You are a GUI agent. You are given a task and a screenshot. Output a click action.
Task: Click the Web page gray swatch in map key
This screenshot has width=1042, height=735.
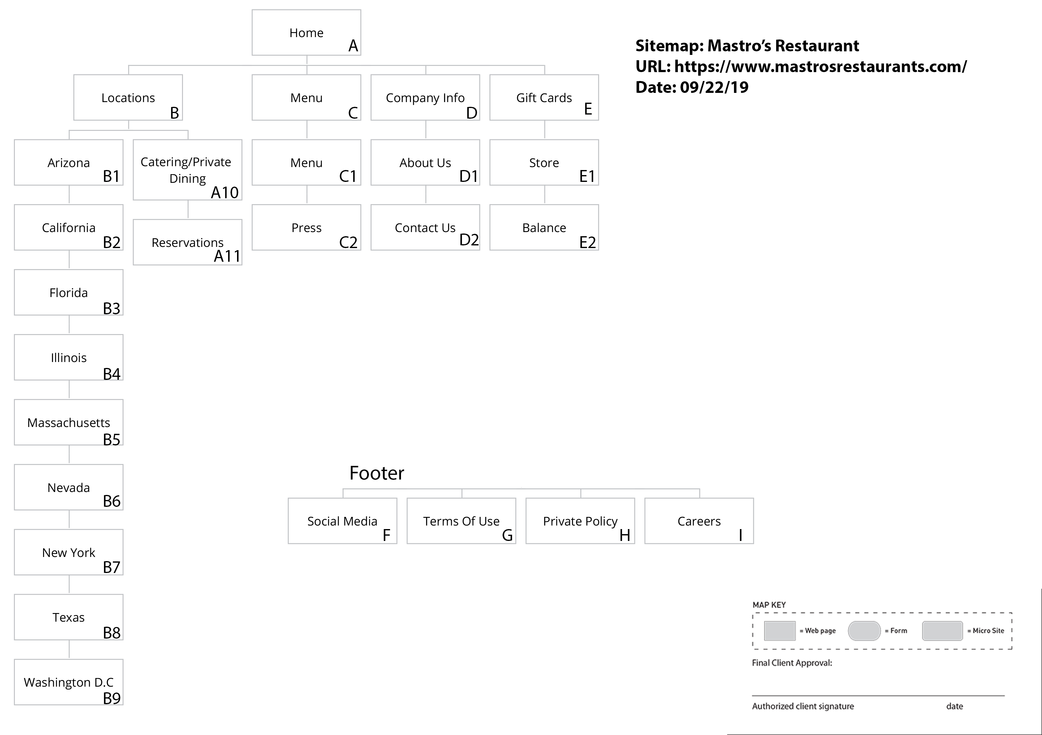coord(780,631)
